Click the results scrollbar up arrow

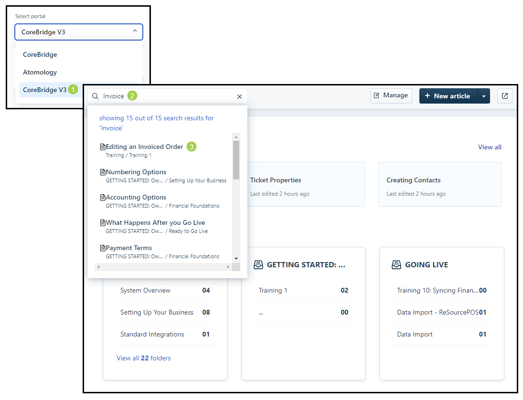pos(236,137)
